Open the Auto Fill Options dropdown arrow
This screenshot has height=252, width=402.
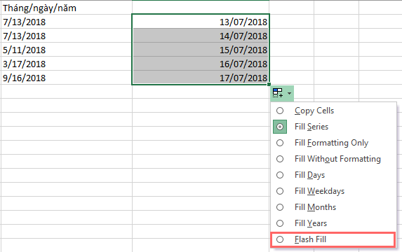click(290, 93)
